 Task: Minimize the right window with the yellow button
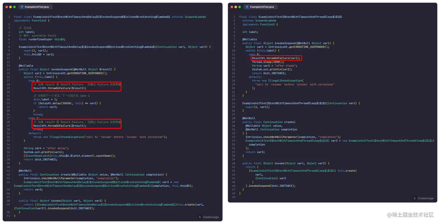click(236, 7)
